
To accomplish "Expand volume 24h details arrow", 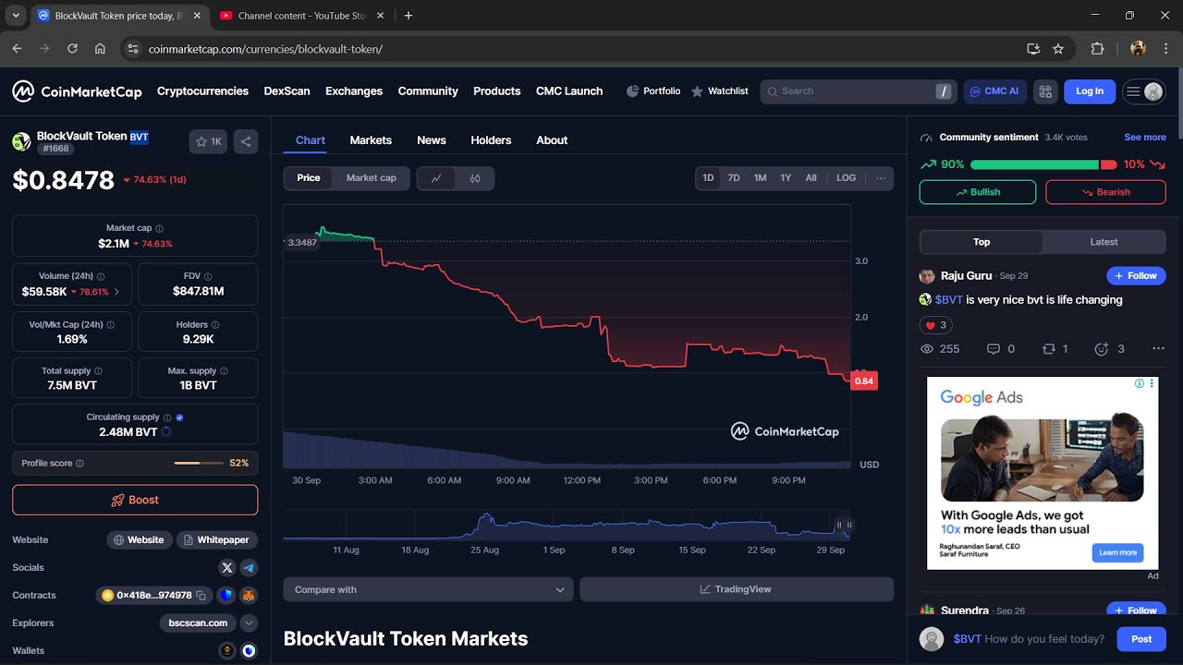I will [x=116, y=292].
